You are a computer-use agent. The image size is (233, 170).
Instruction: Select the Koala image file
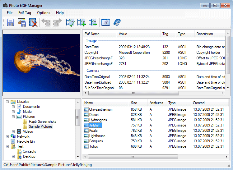(93, 131)
